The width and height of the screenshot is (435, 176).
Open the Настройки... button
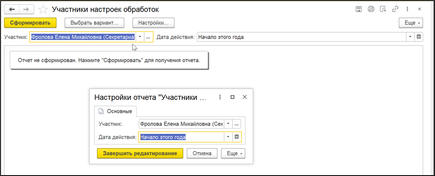(x=153, y=23)
